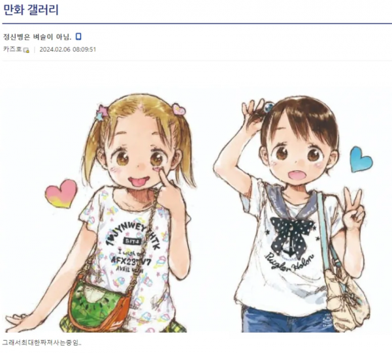Click the timestamp 2024.02.06 08:09:51
Image resolution: width=392 pixels, height=353 pixels.
(x=68, y=50)
